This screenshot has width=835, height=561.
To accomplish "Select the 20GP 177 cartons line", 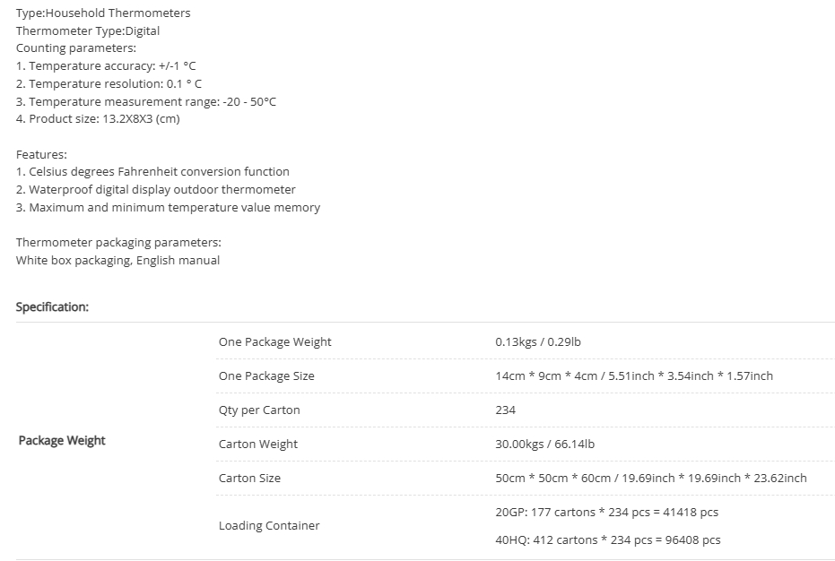I will tap(606, 512).
